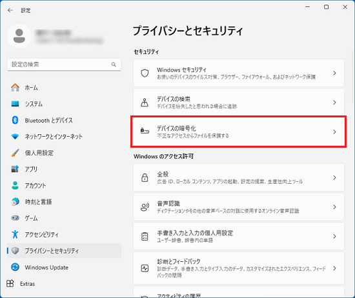Screen dimensions: 355x298
Task: Click the システム monitor icon
Action: pyautogui.click(x=15, y=104)
